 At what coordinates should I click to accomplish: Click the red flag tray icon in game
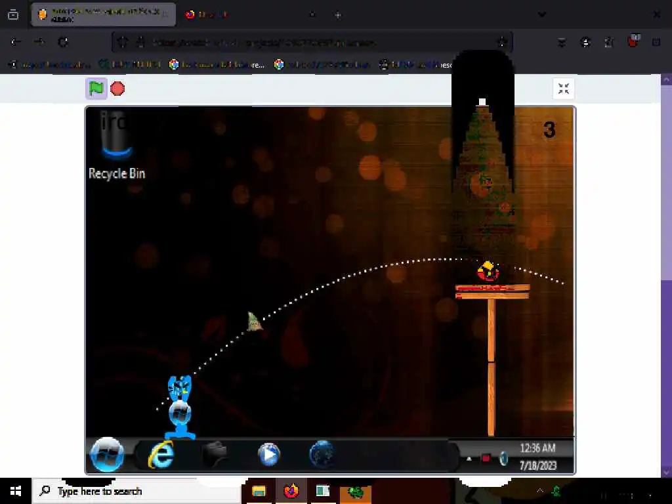486,459
